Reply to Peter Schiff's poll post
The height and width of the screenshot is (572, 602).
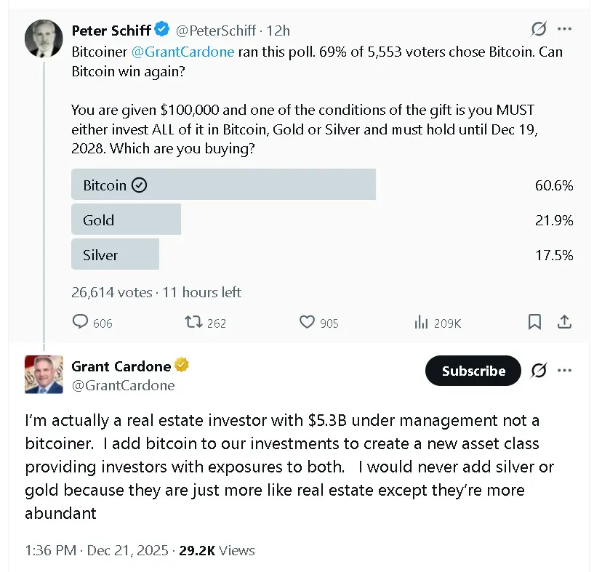coord(81,323)
